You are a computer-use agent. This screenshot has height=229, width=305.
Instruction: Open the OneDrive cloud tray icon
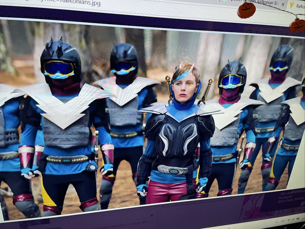(283, 221)
